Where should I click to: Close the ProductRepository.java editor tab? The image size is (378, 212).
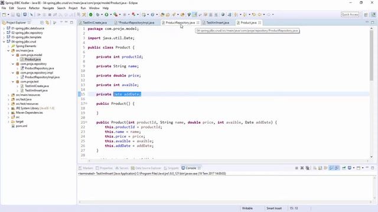[x=198, y=22]
